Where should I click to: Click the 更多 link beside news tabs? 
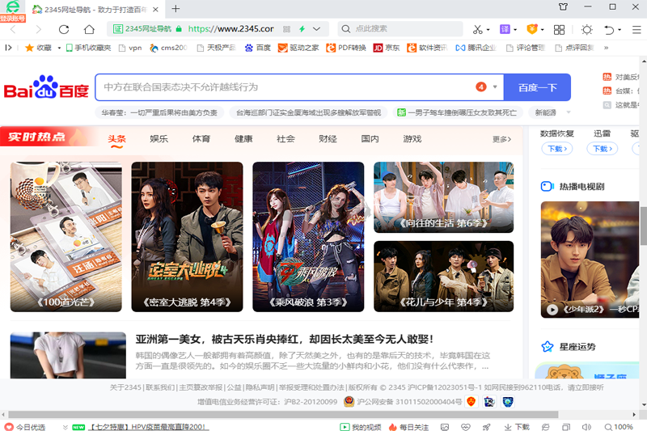501,140
